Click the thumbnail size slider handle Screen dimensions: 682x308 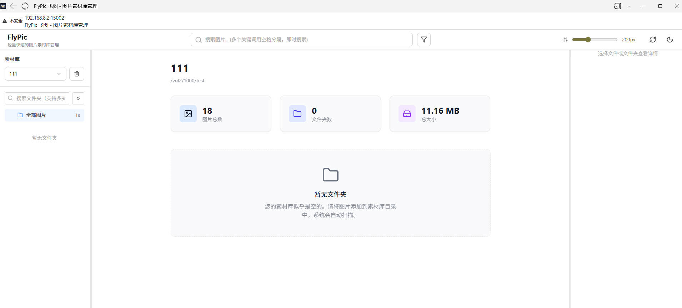point(588,40)
